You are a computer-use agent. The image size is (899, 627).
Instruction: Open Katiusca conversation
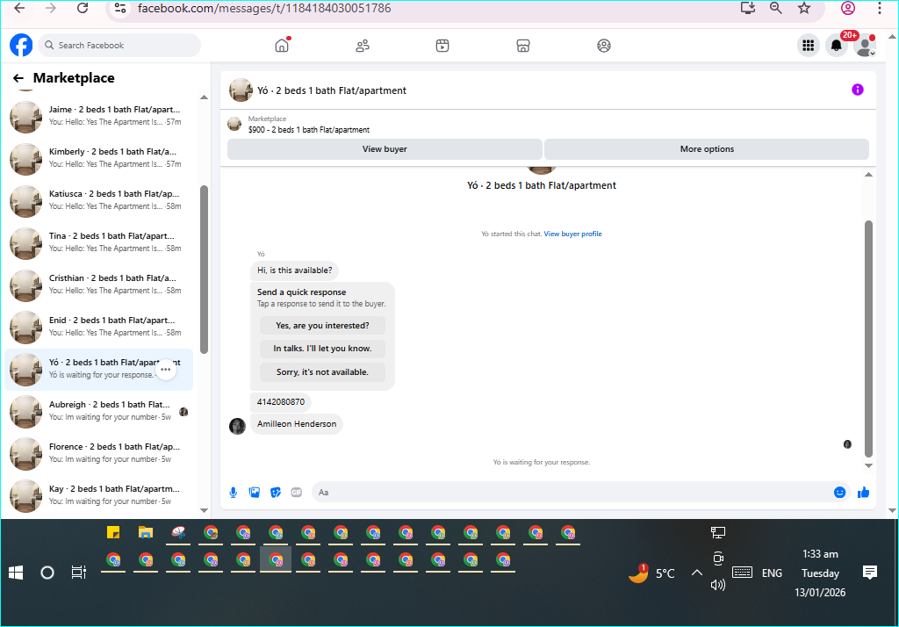pyautogui.click(x=98, y=201)
